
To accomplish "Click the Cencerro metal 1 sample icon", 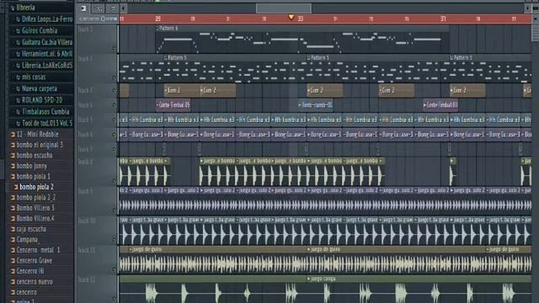I will click(x=13, y=250).
